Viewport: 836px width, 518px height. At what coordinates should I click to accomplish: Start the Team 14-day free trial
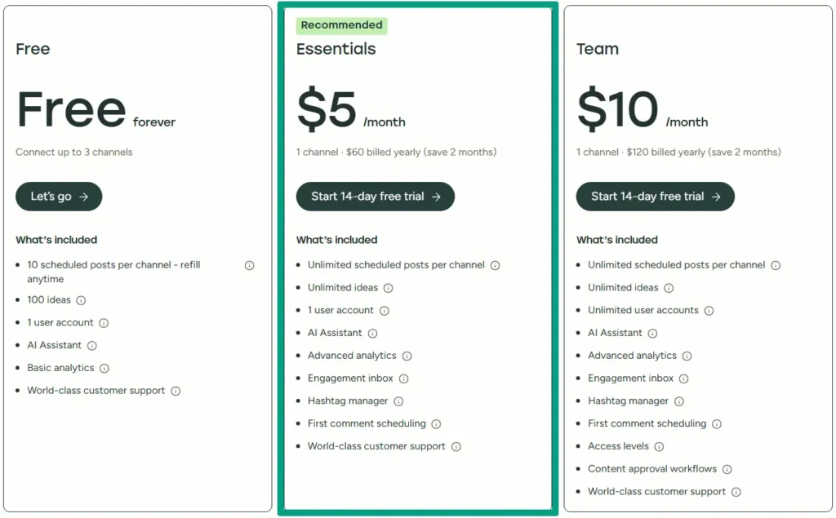click(655, 196)
